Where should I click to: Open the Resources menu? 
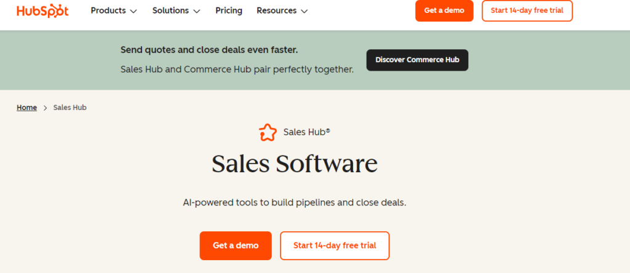[282, 11]
